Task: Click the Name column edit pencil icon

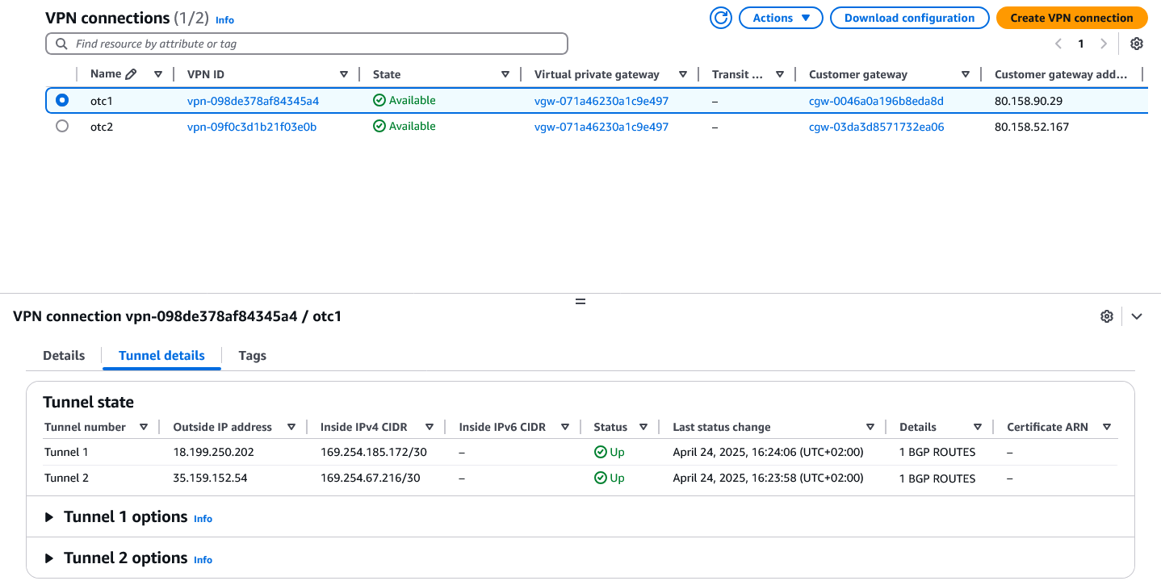Action: (x=132, y=74)
